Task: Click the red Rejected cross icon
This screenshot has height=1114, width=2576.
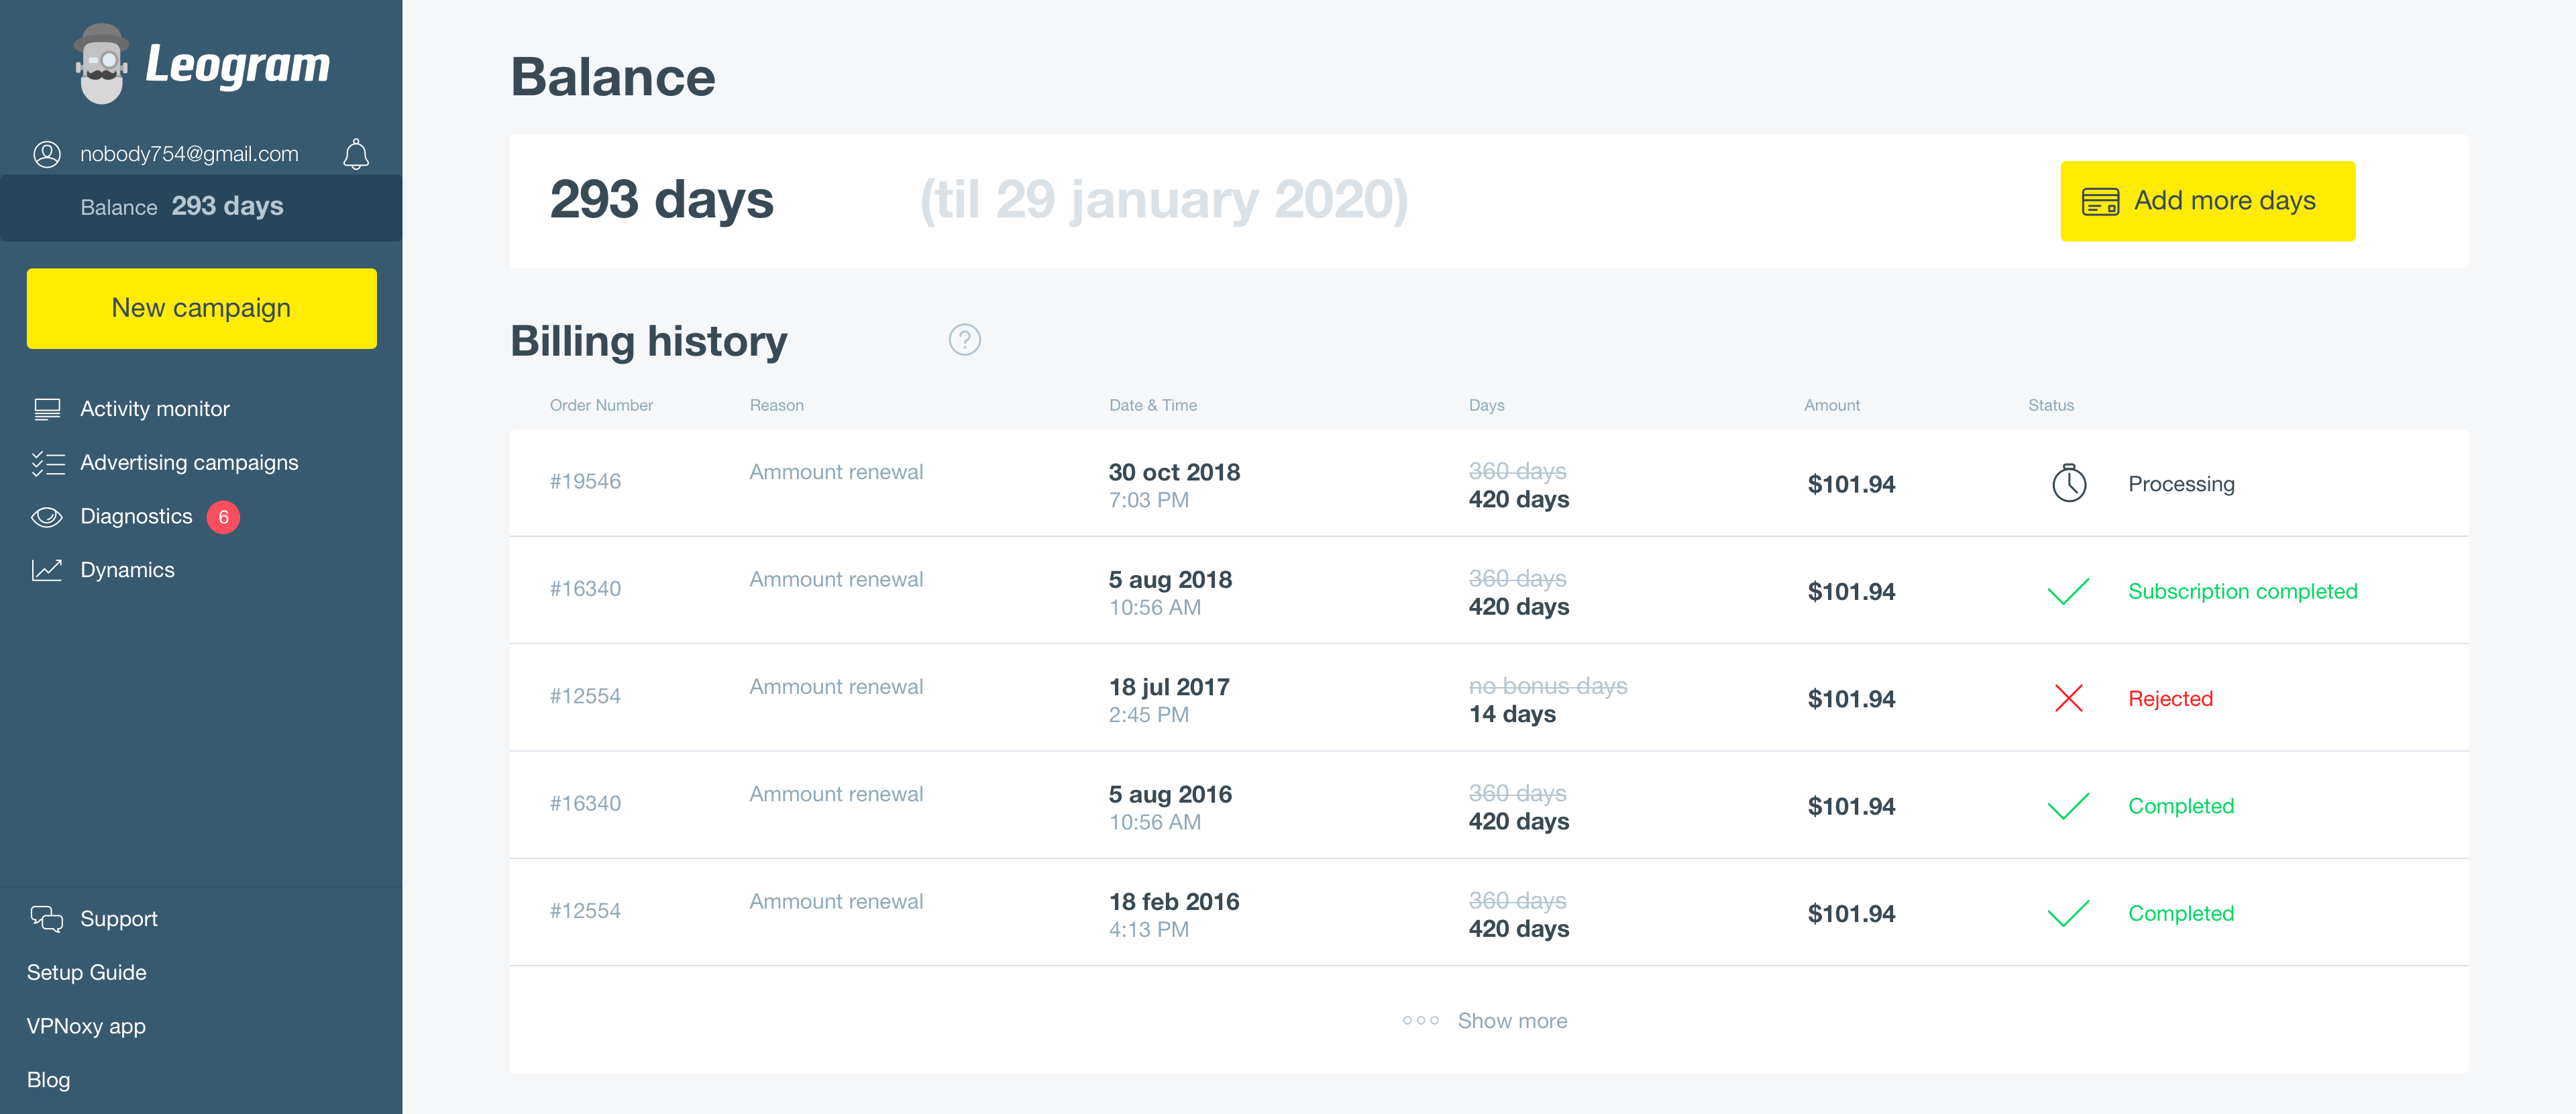Action: point(2068,698)
